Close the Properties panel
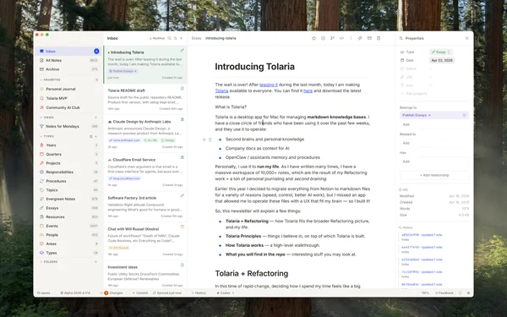 [x=467, y=38]
